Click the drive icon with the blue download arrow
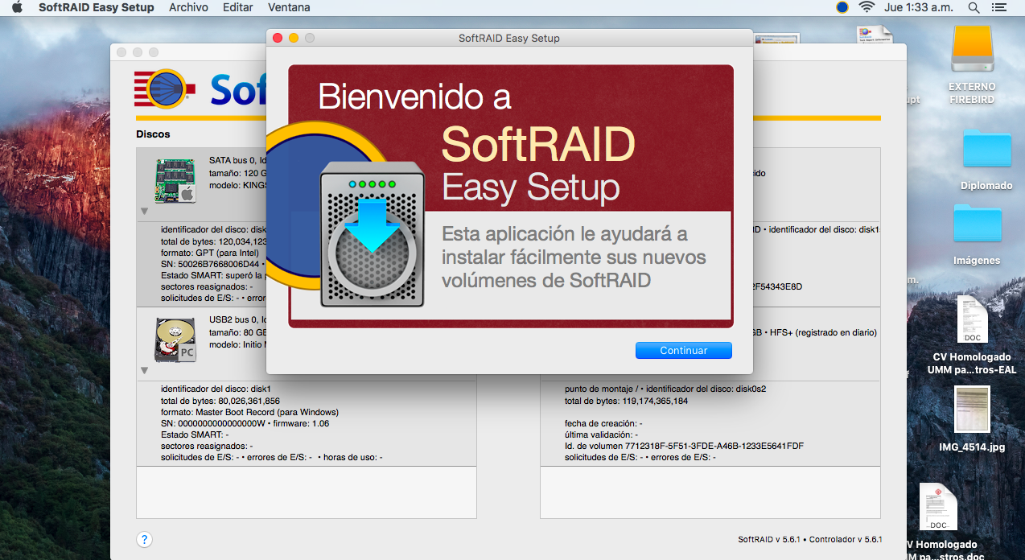The height and width of the screenshot is (560, 1025). pyautogui.click(x=372, y=235)
